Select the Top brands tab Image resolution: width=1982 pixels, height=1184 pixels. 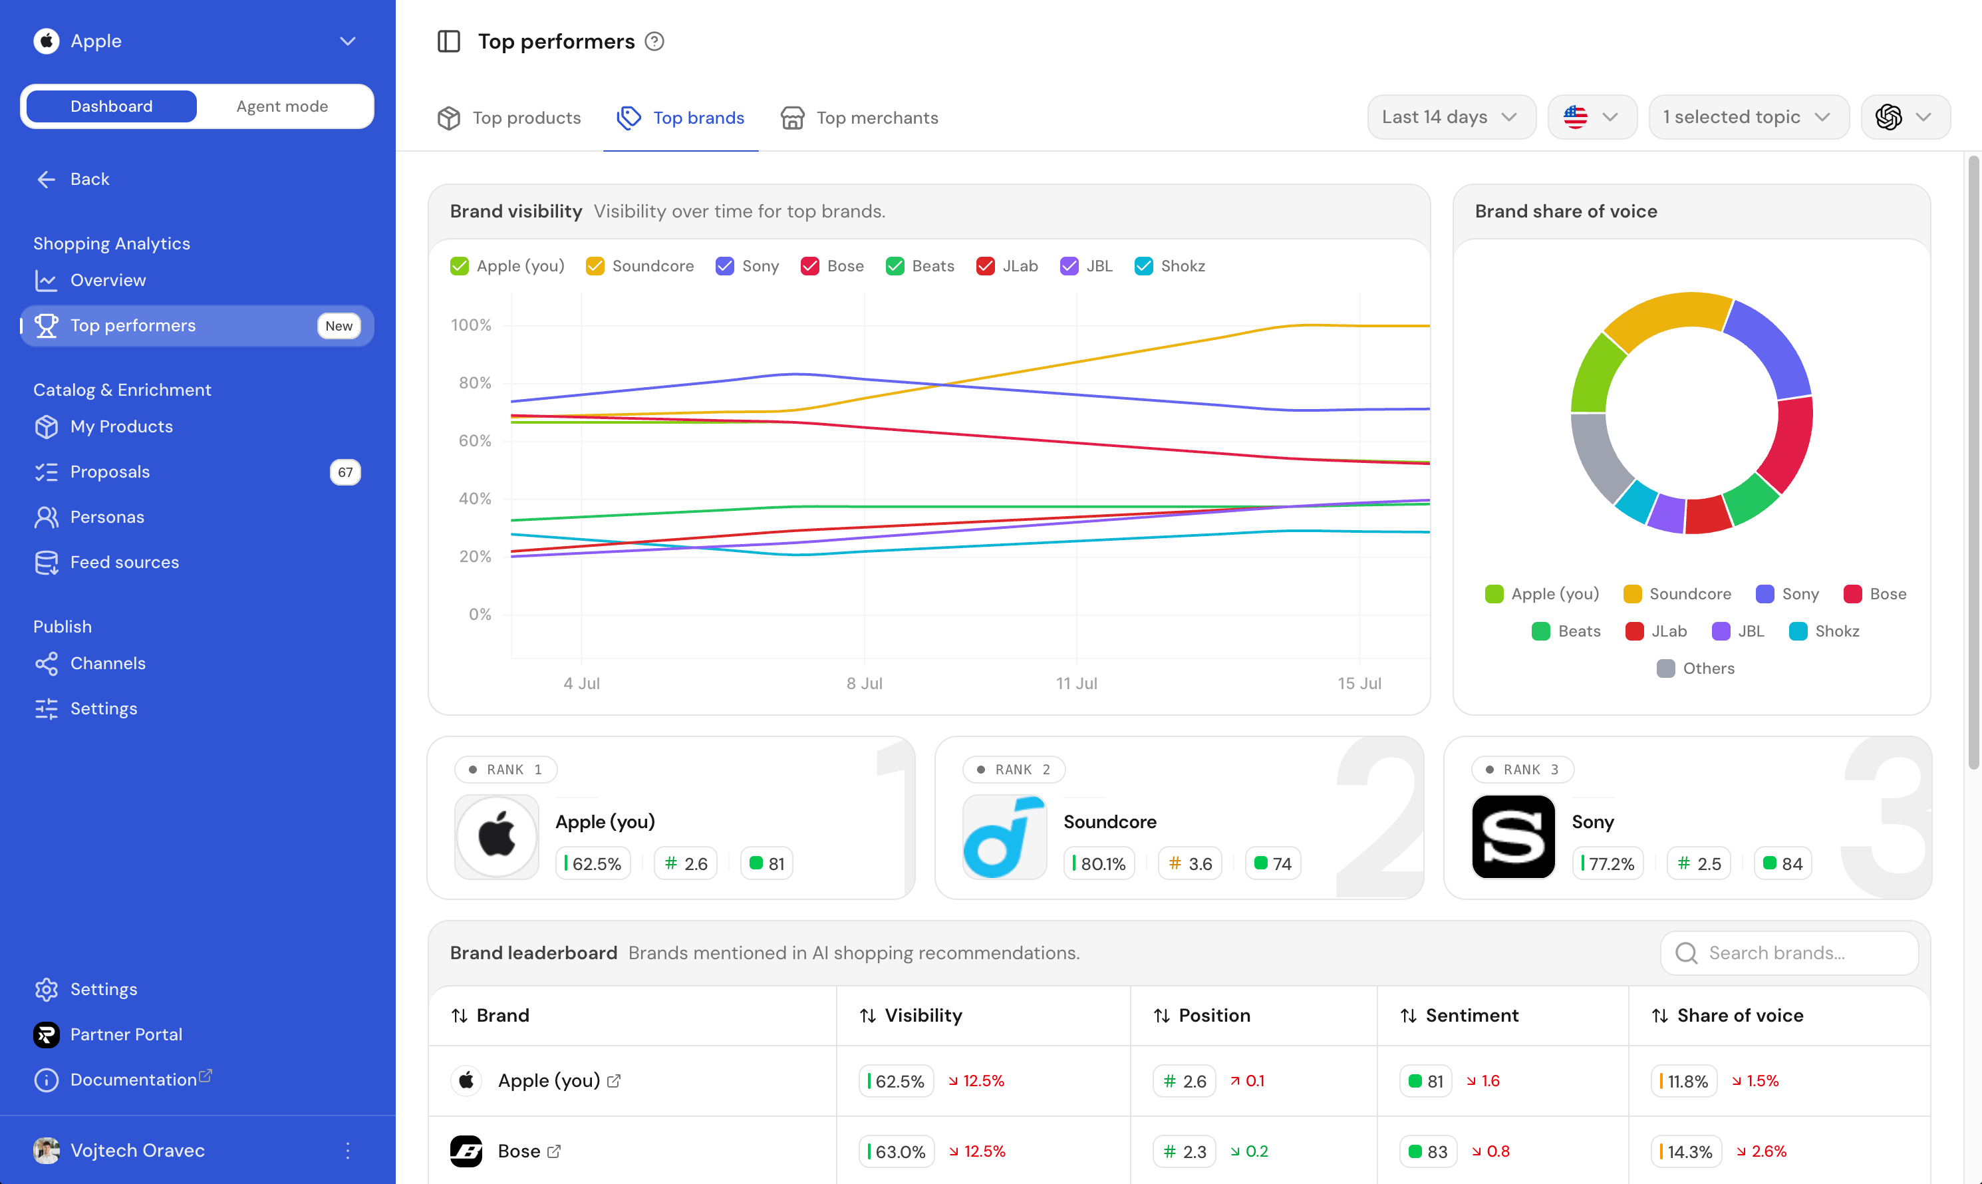681,118
